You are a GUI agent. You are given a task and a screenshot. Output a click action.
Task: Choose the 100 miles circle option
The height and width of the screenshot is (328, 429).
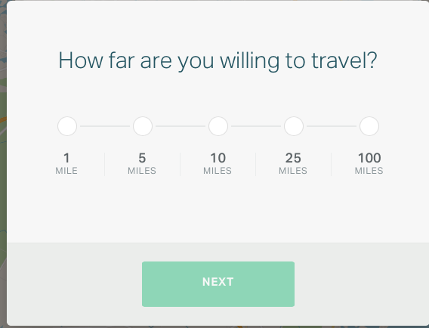369,126
